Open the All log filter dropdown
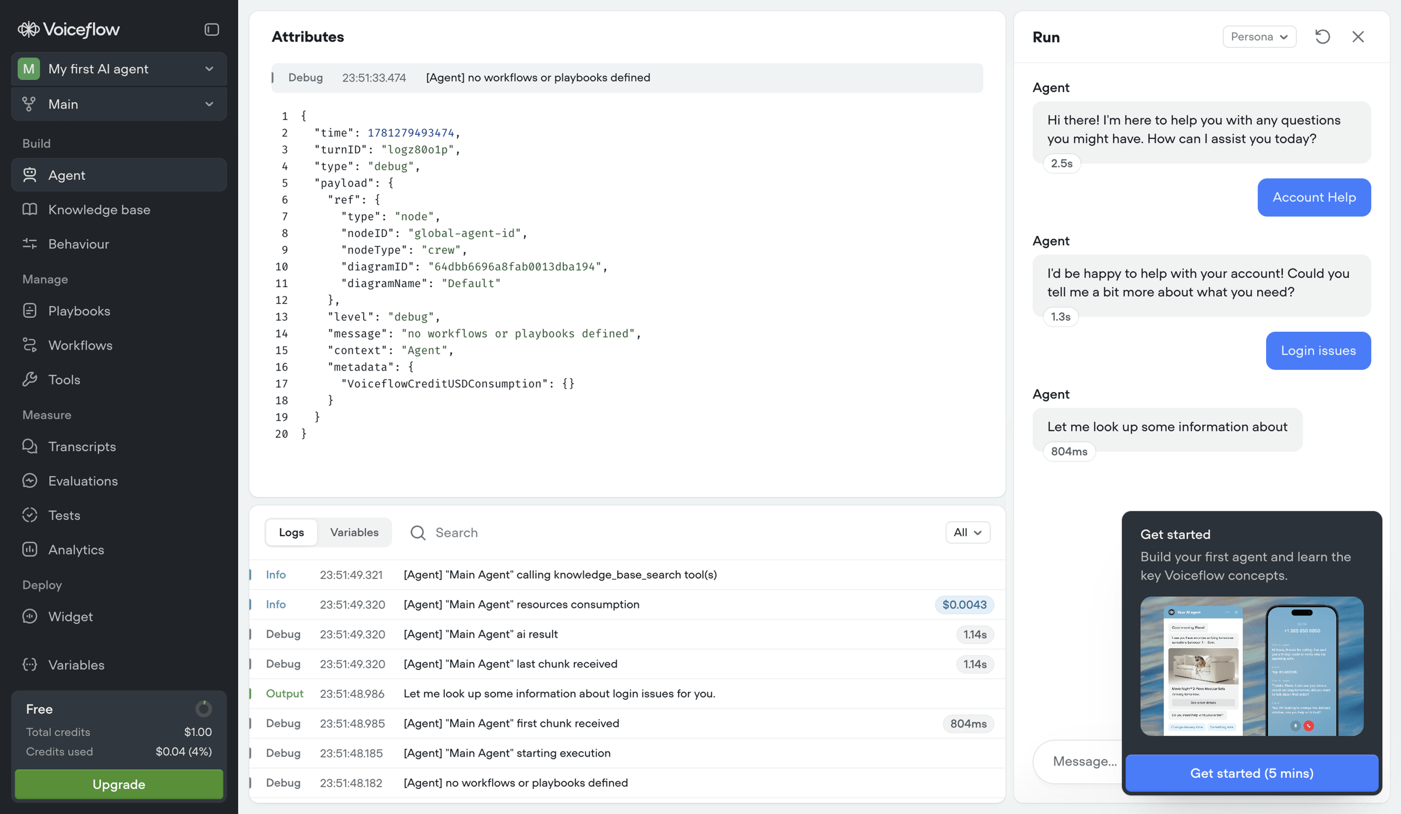The image size is (1401, 814). point(968,532)
